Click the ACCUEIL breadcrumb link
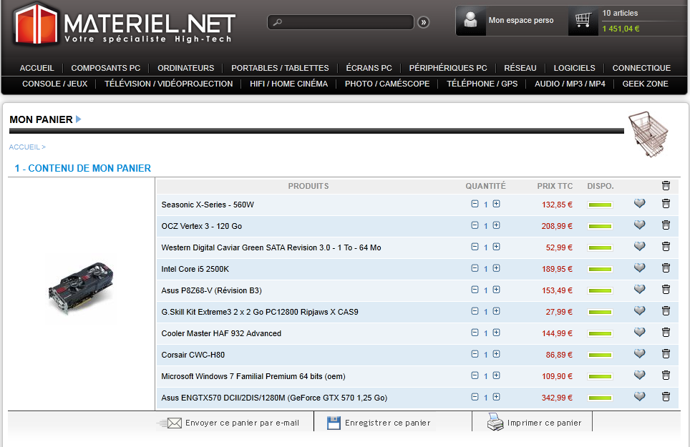Screen dimensions: 690x447 24,147
